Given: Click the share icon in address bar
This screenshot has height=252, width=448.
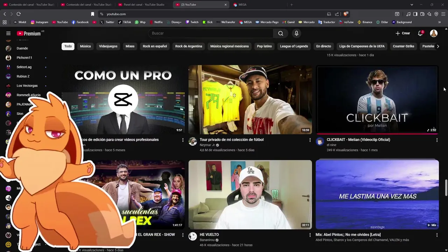Looking at the screenshot, I should [337, 14].
